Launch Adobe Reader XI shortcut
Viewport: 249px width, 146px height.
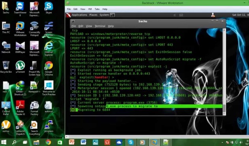[x=20, y=108]
